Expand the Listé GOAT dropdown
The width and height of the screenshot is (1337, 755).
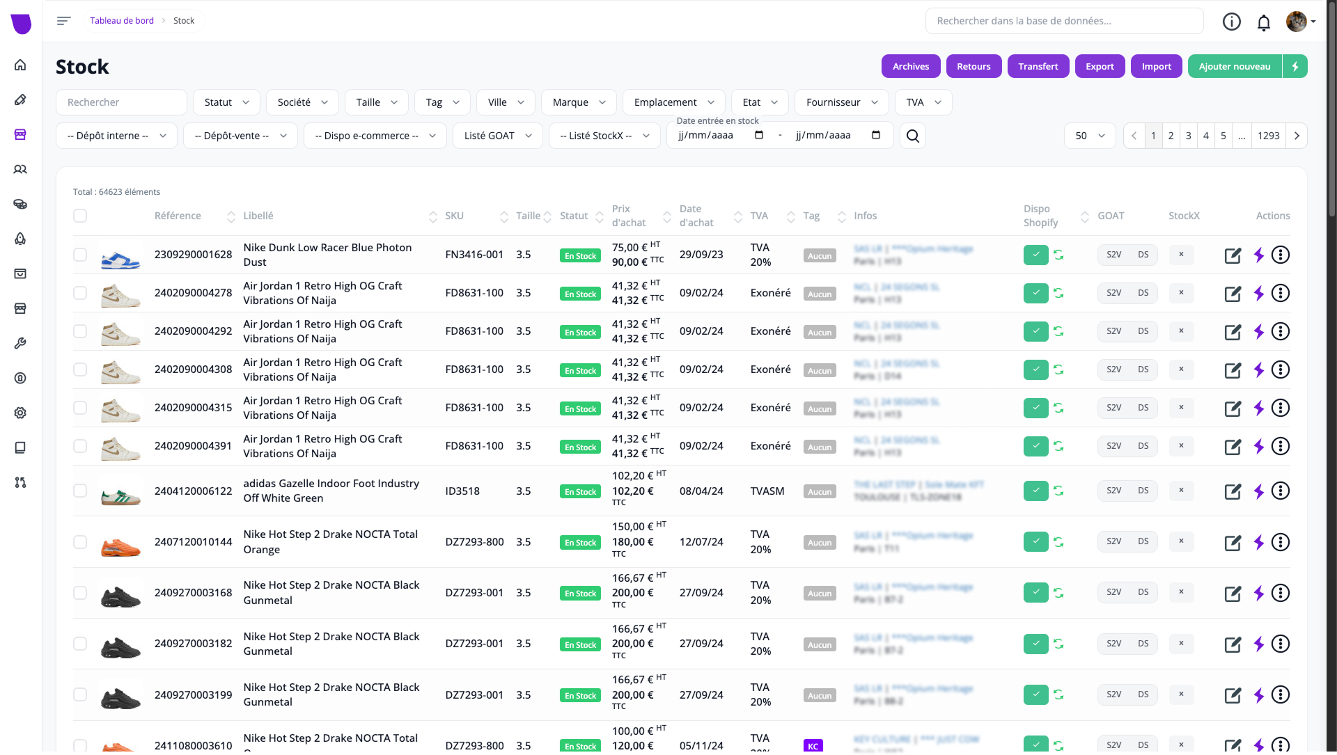(x=497, y=136)
